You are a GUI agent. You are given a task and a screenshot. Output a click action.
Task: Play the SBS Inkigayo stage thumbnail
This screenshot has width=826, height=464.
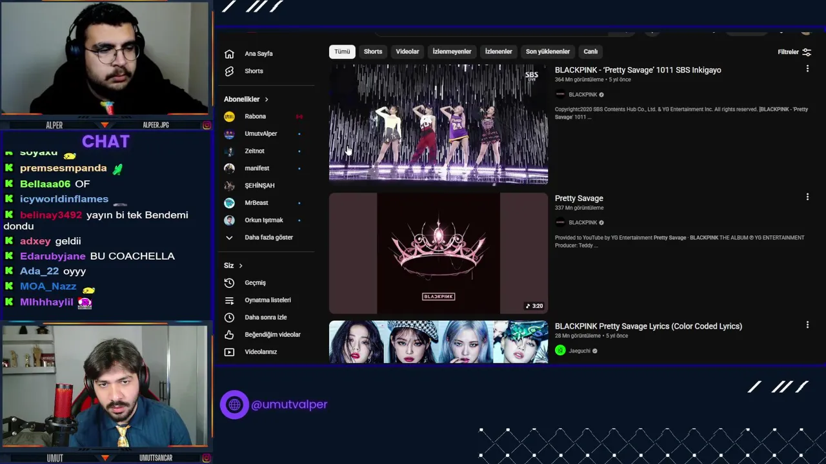click(x=438, y=124)
